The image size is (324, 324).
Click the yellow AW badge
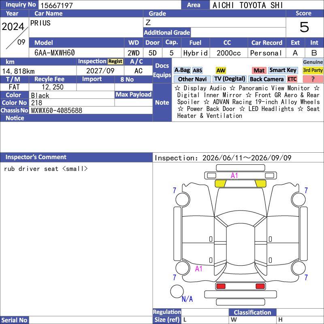(x=221, y=70)
